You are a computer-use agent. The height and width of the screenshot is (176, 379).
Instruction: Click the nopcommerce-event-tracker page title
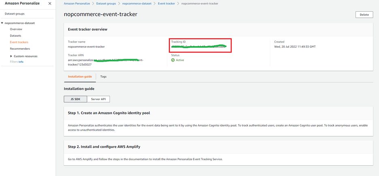100,14
